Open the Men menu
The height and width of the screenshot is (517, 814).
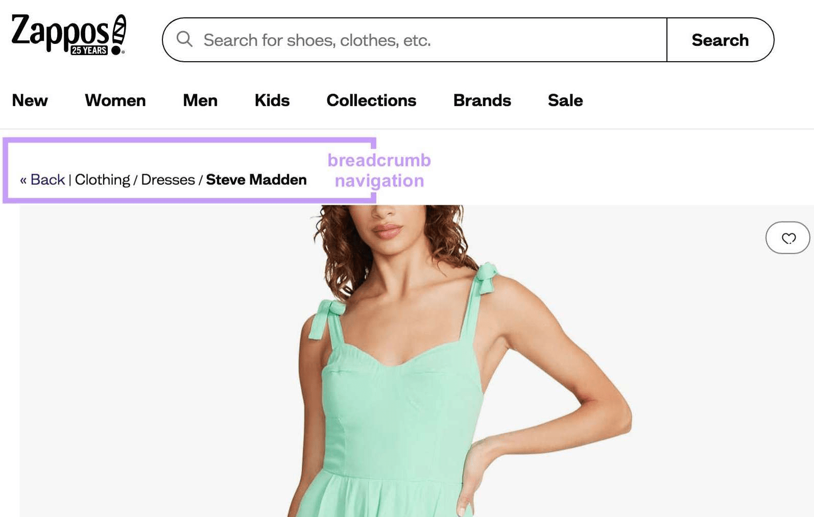(x=200, y=101)
